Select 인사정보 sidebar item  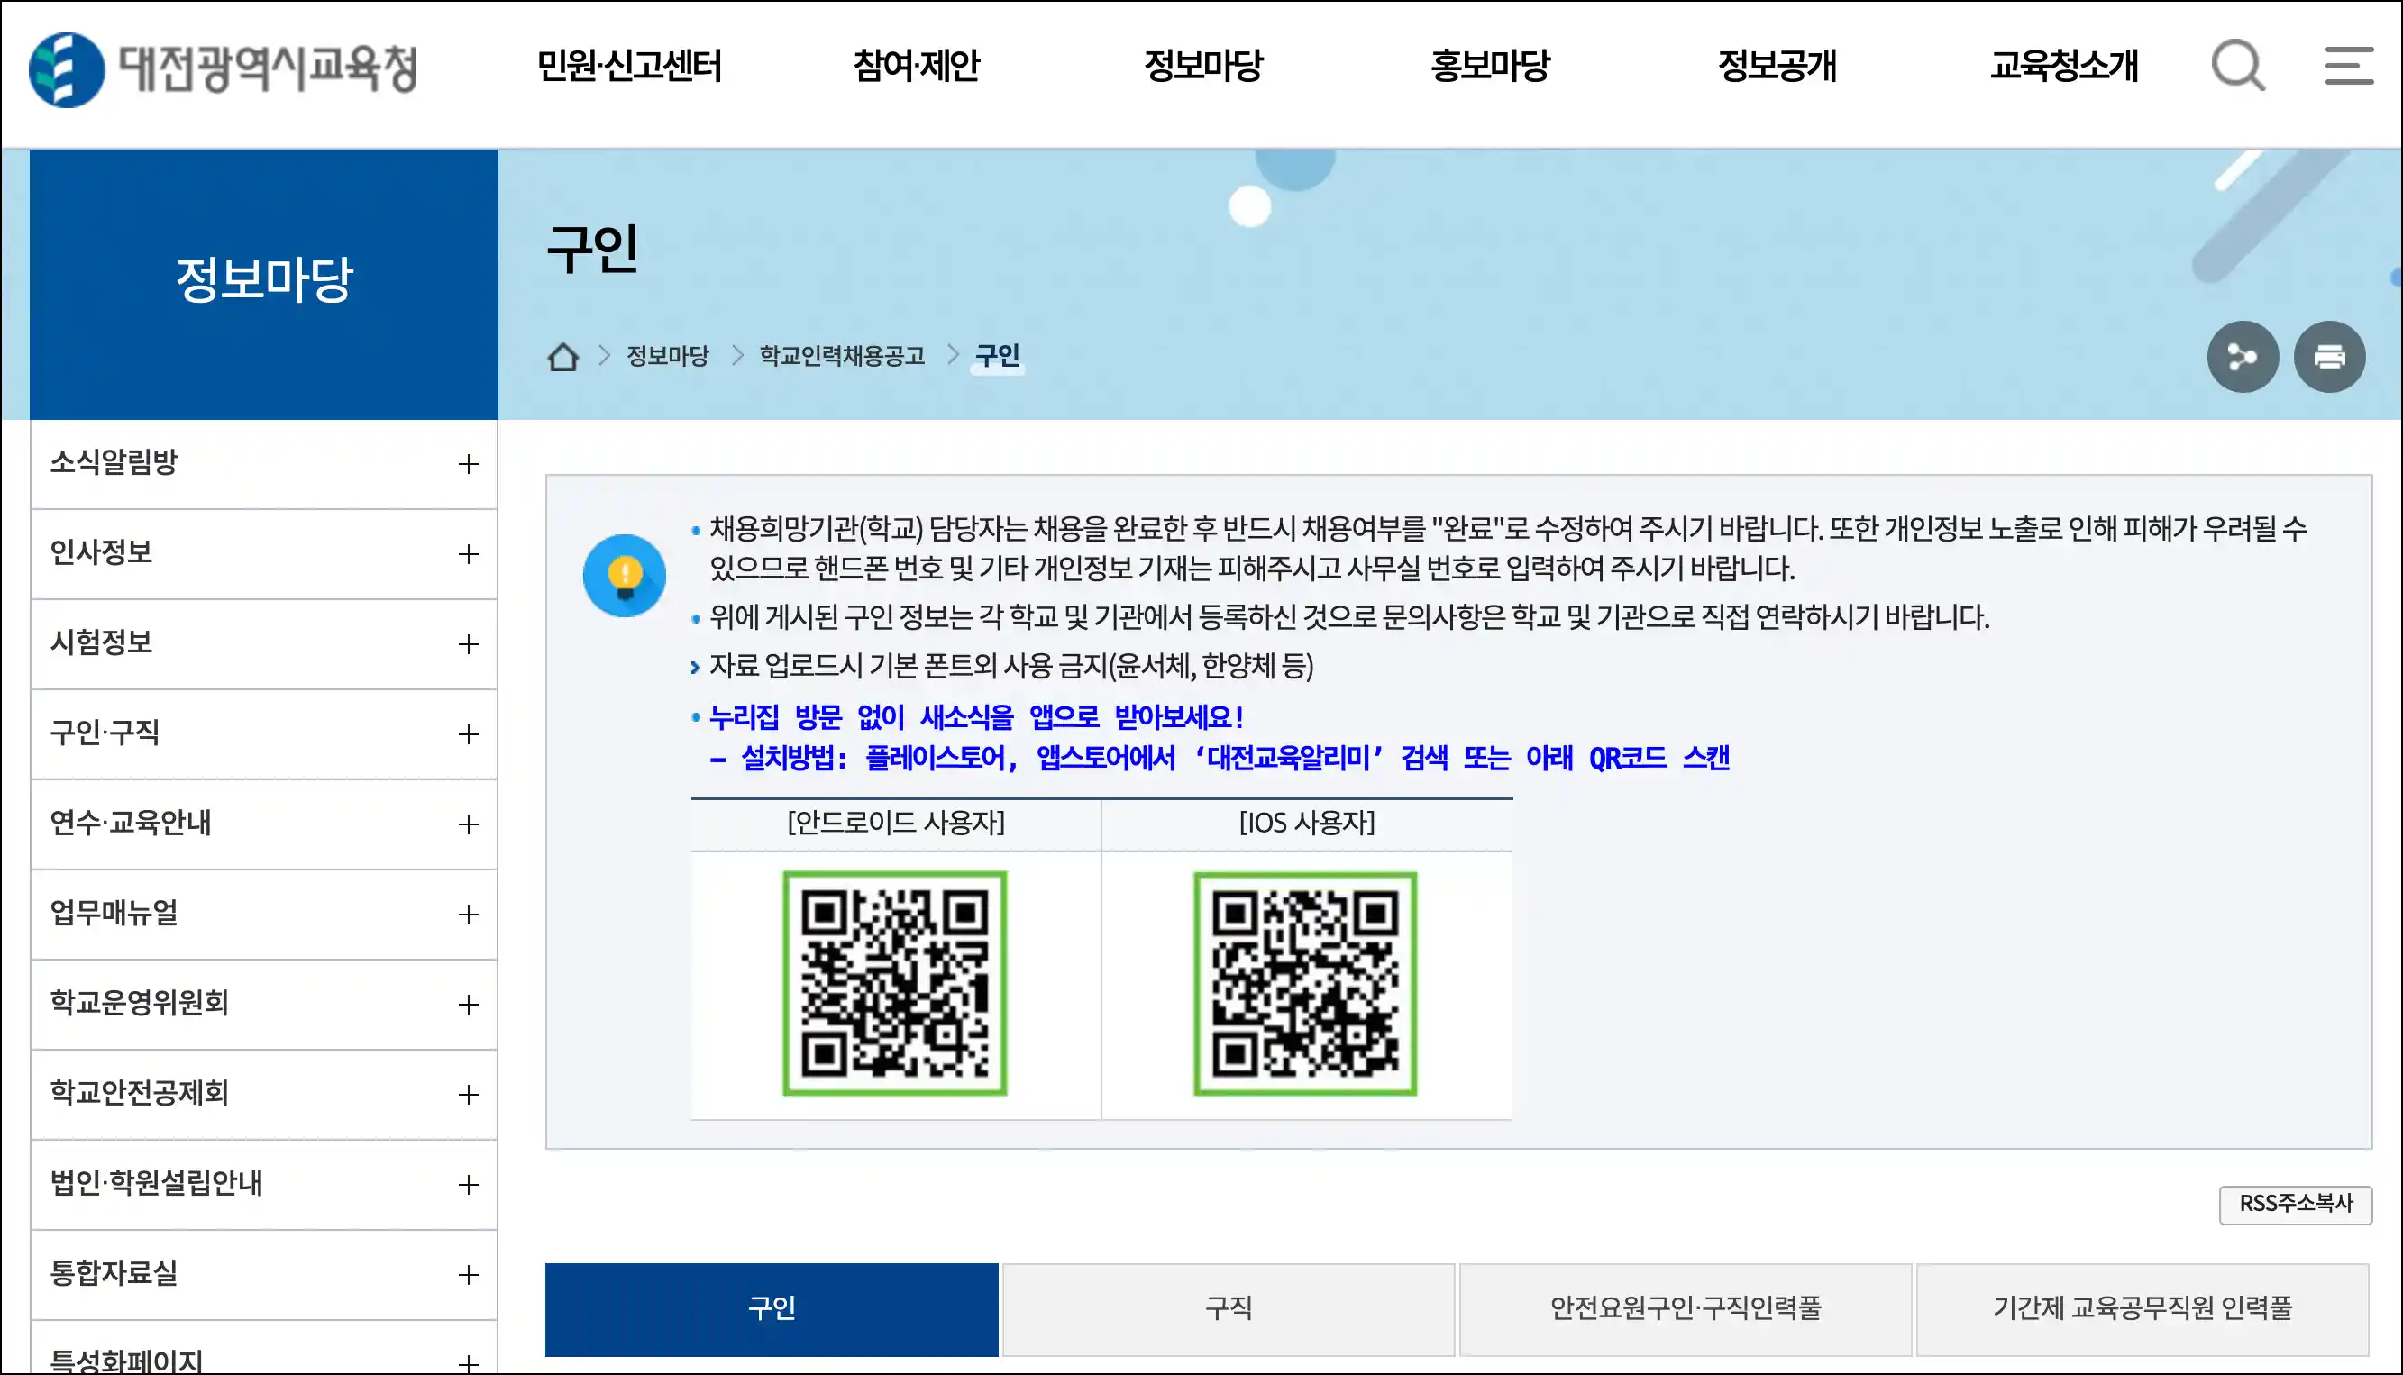[263, 554]
